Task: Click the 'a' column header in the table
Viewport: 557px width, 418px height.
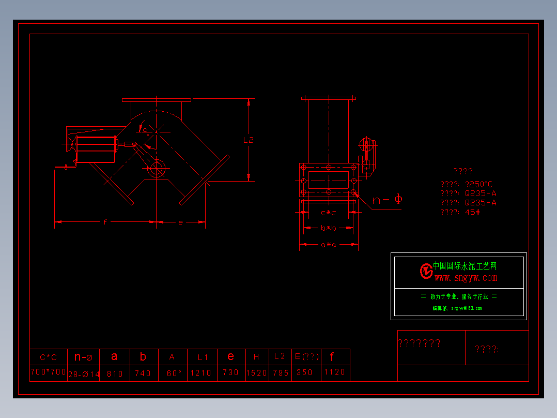Action: pyautogui.click(x=114, y=356)
